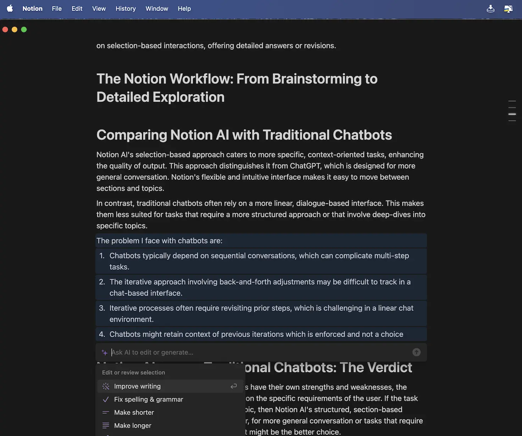The width and height of the screenshot is (522, 436).
Task: Select Make longer option
Action: pos(170,426)
